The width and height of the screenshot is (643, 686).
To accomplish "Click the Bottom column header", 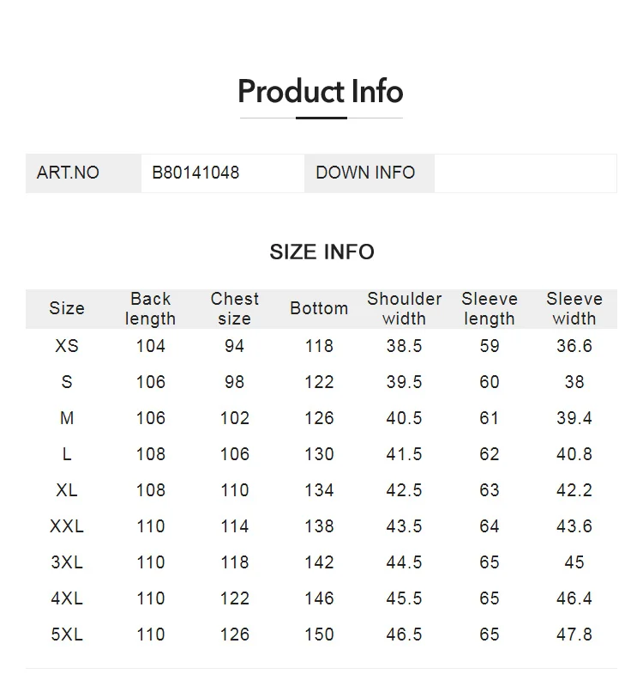I will (x=319, y=308).
